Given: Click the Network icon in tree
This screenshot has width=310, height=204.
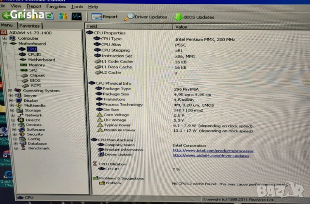Looking at the screenshot, I should 20,115.
